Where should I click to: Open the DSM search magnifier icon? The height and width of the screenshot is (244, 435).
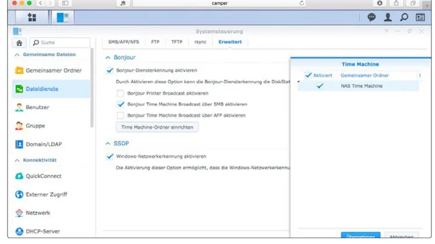pyautogui.click(x=404, y=17)
